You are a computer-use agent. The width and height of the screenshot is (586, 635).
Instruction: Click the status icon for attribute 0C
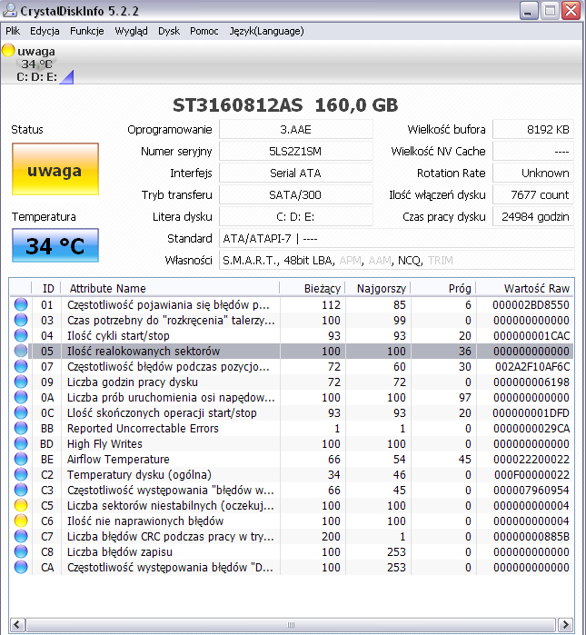[x=21, y=412]
